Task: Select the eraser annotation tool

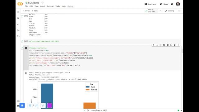Action: coord(43,105)
